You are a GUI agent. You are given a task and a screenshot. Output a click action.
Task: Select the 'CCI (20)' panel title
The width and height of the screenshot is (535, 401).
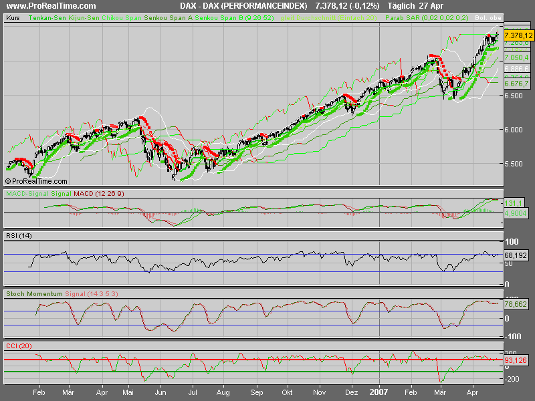[19, 346]
